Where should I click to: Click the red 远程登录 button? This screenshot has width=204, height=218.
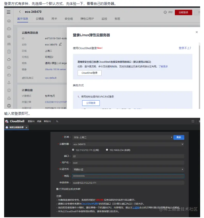pos(183,12)
